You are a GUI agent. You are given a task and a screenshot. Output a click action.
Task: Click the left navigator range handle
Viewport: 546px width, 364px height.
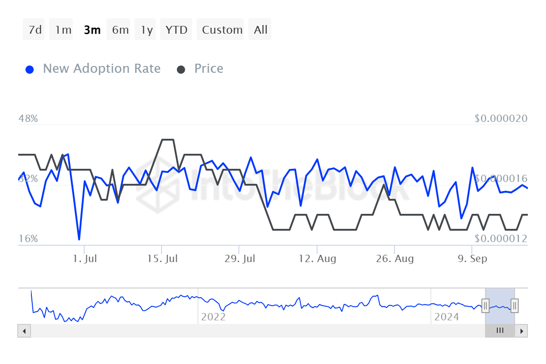point(485,306)
